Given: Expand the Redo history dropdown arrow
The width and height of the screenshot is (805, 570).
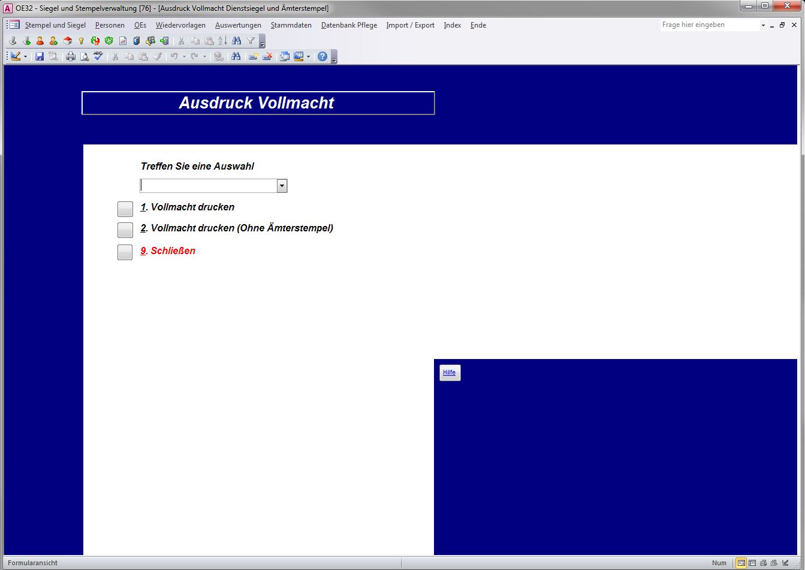Looking at the screenshot, I should coord(204,56).
